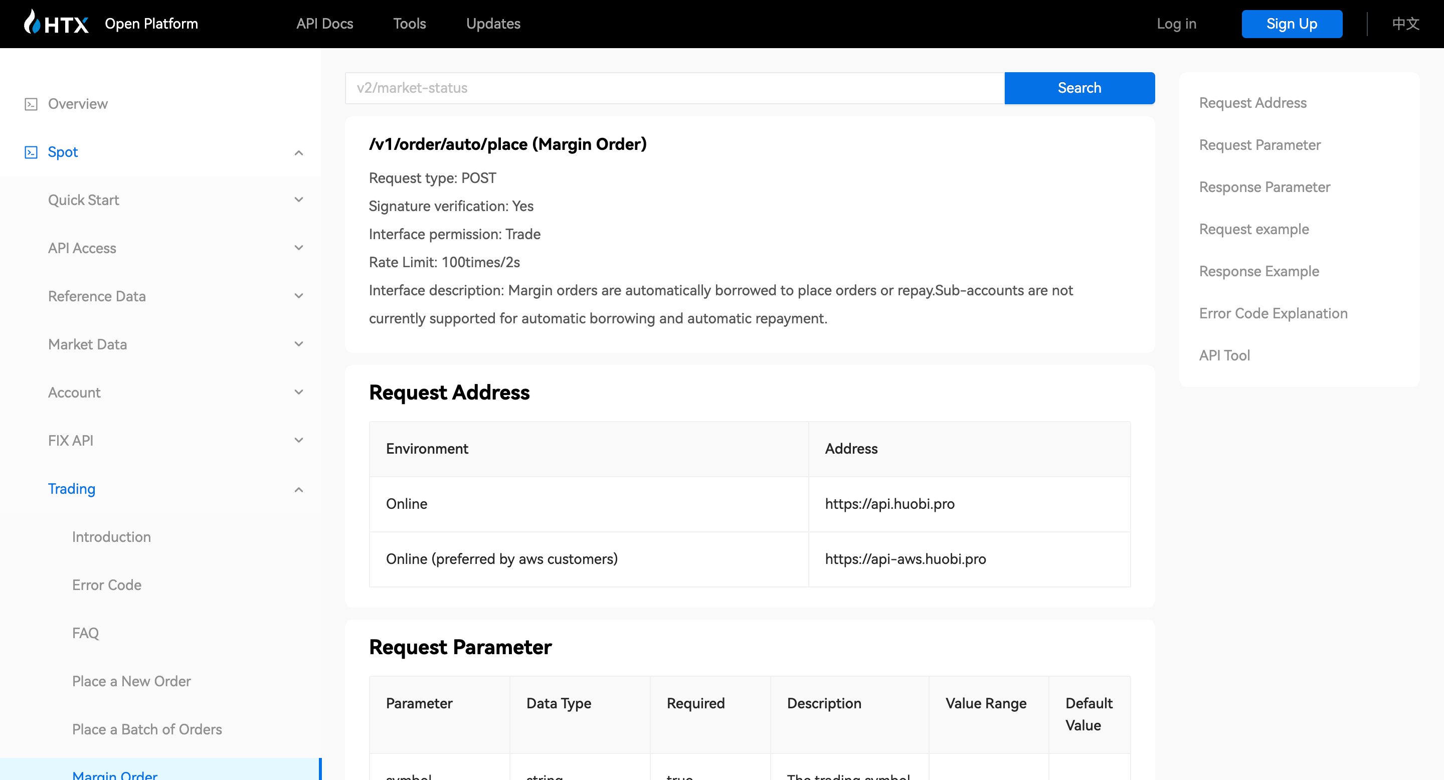Collapse the Spot section chevron

click(x=299, y=152)
